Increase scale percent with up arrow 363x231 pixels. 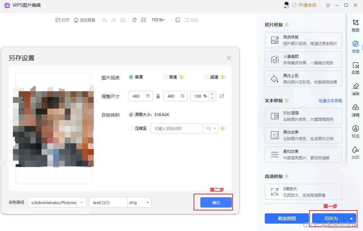[212, 94]
